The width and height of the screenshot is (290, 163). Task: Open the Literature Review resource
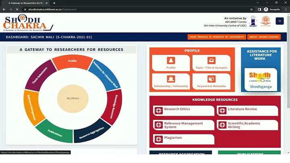(247, 111)
